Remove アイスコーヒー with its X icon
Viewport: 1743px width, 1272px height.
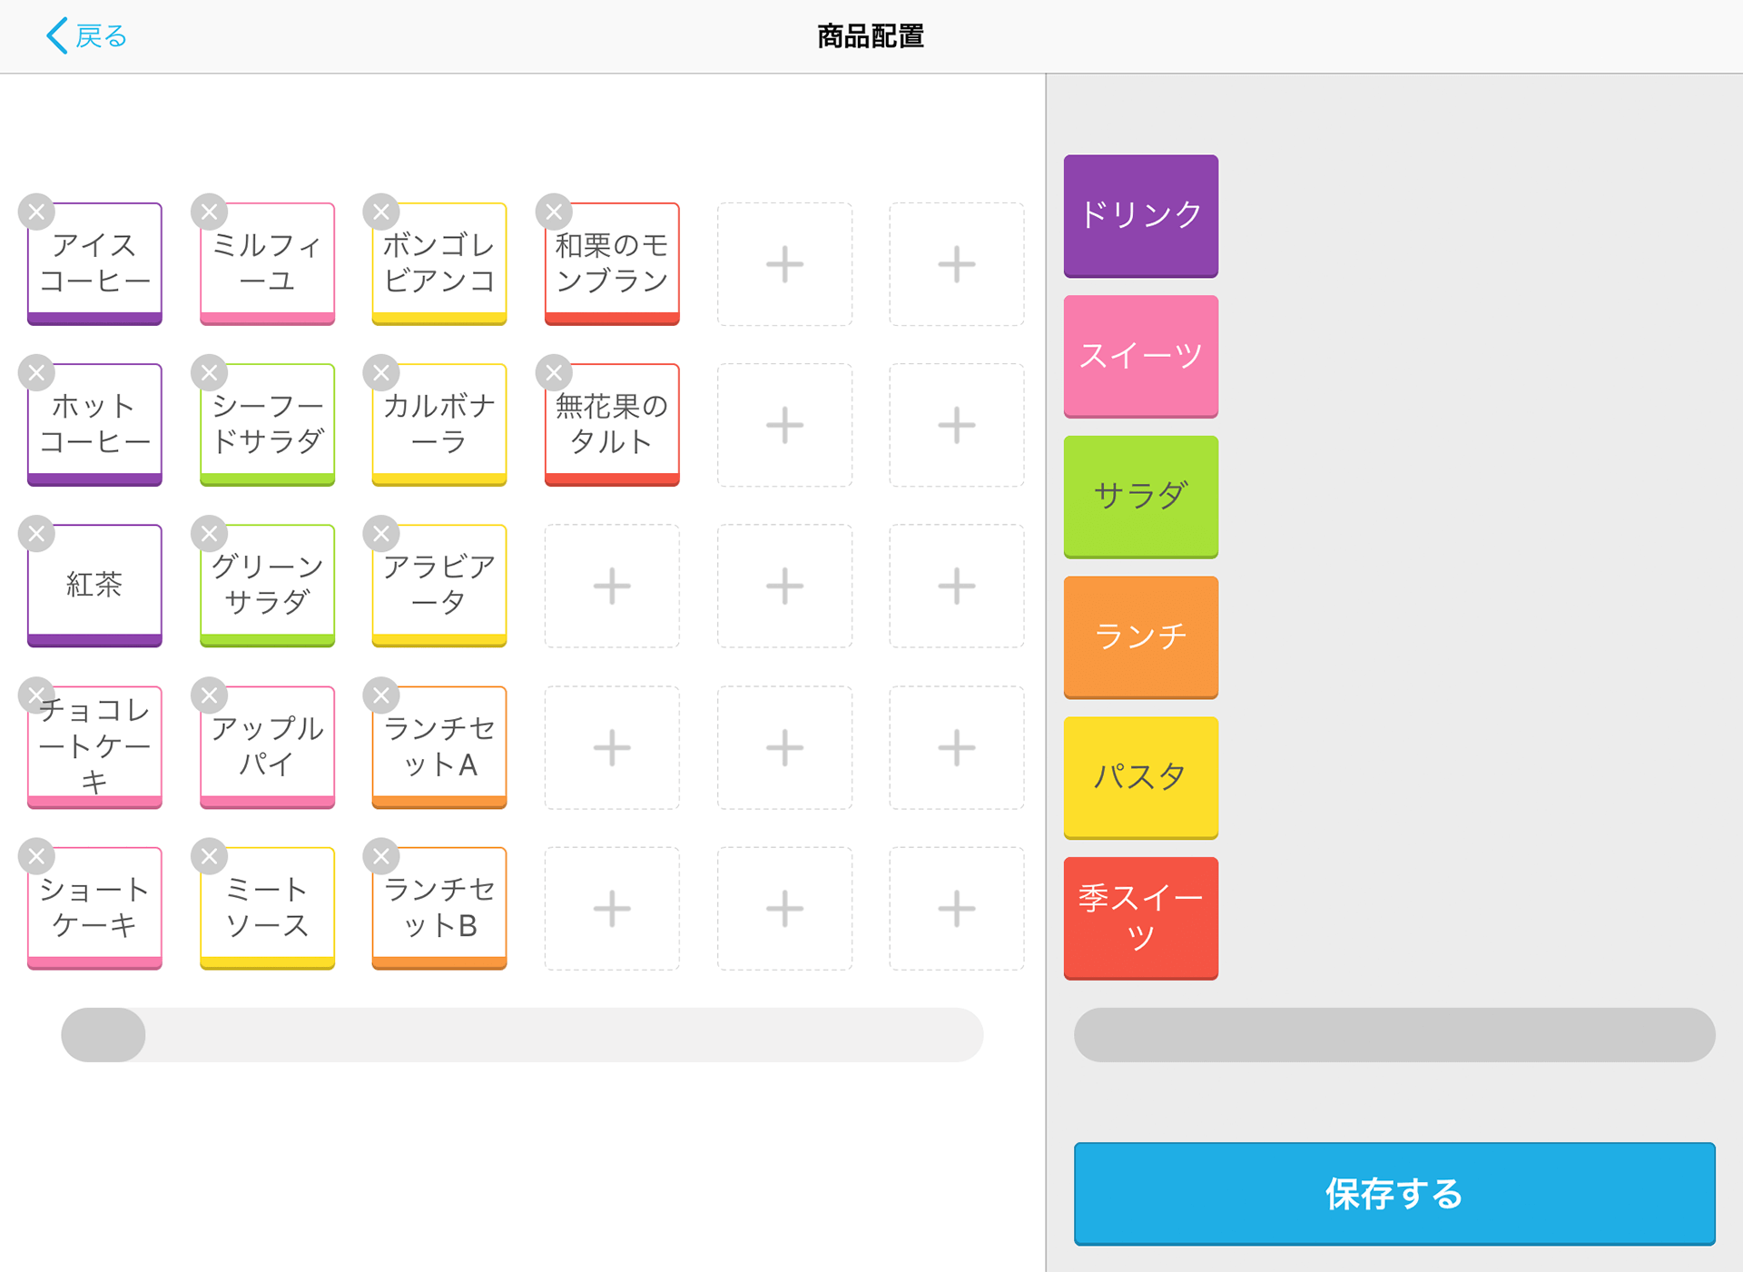[36, 212]
